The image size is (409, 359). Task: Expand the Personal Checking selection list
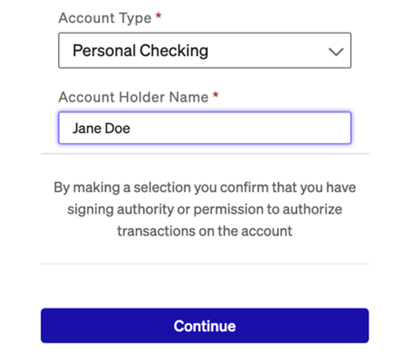pyautogui.click(x=204, y=50)
